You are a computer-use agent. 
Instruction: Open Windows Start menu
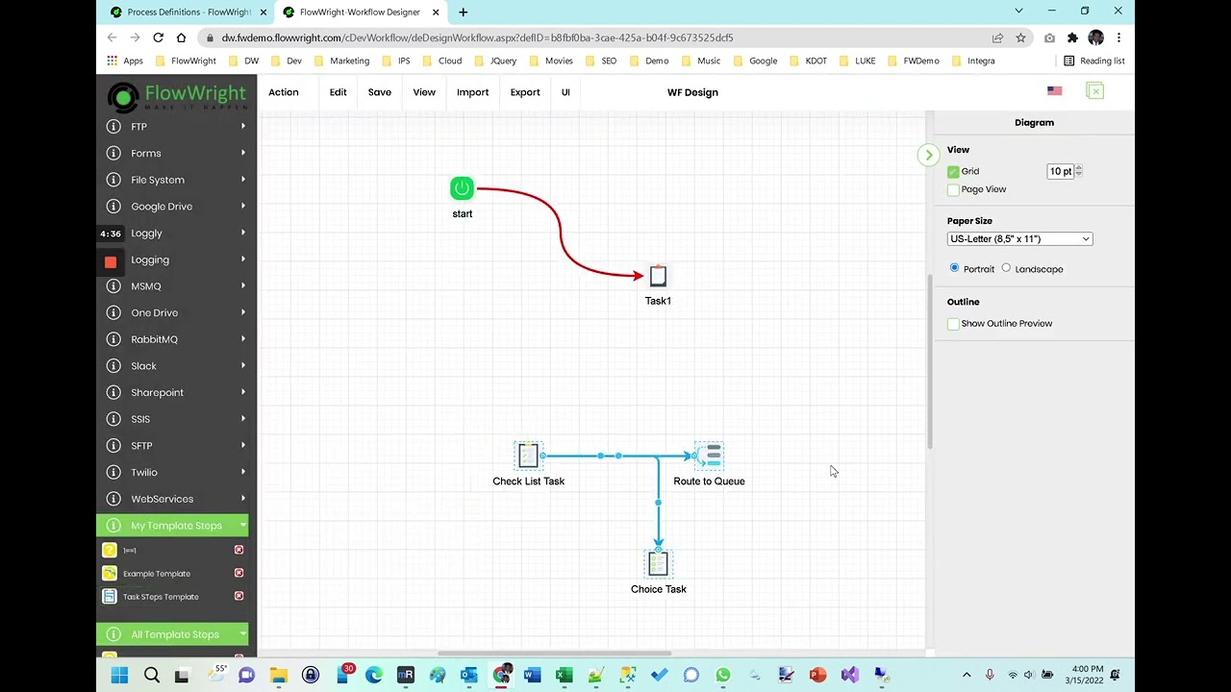[x=119, y=676]
